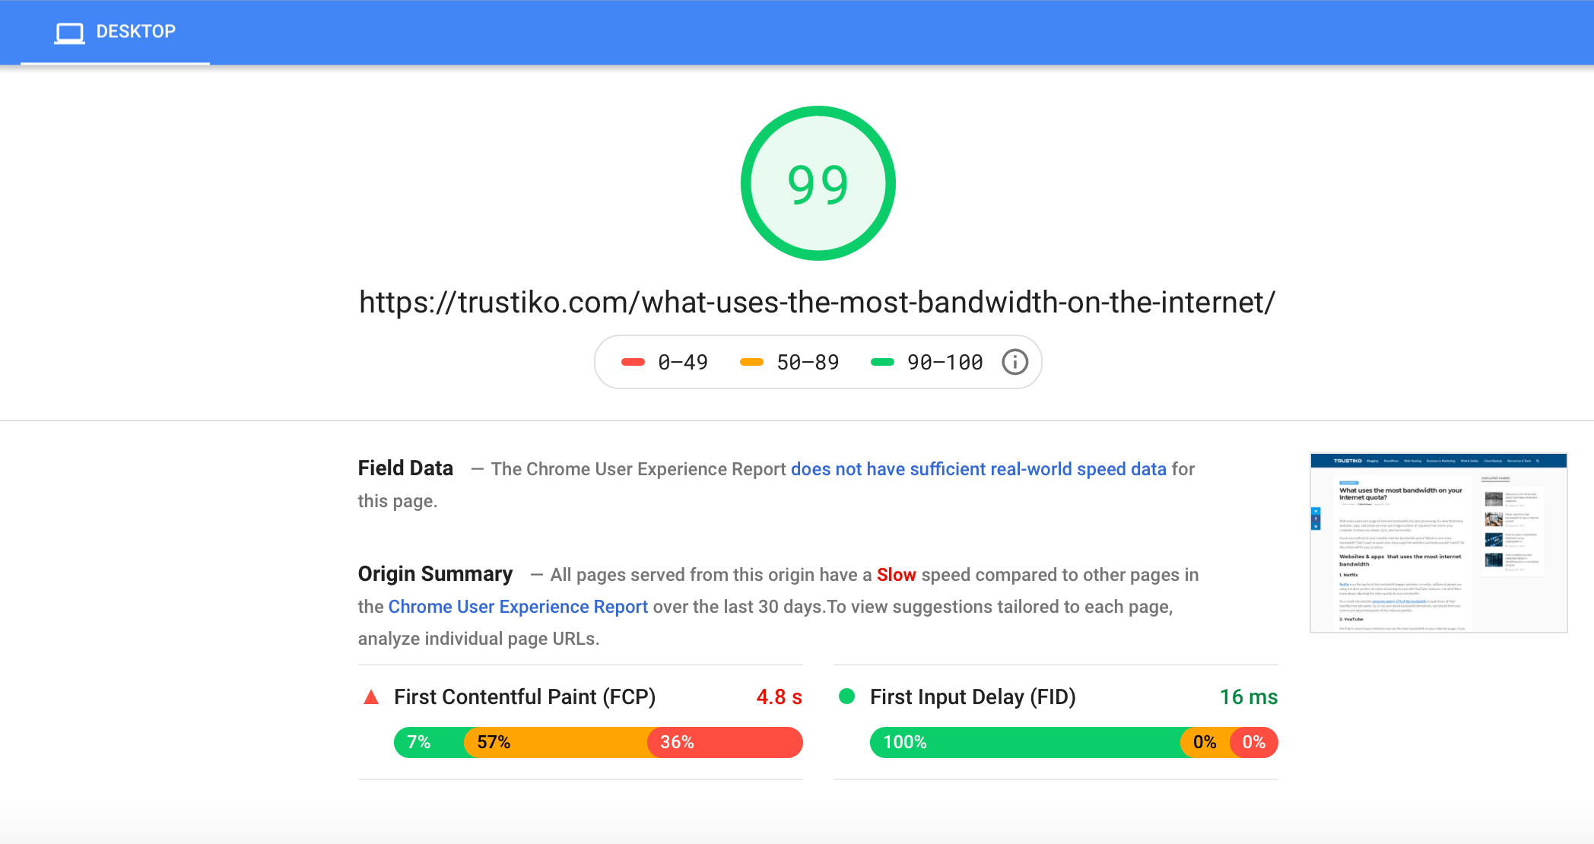This screenshot has width=1594, height=844.
Task: Click the 16 ms FID value
Action: [1249, 696]
